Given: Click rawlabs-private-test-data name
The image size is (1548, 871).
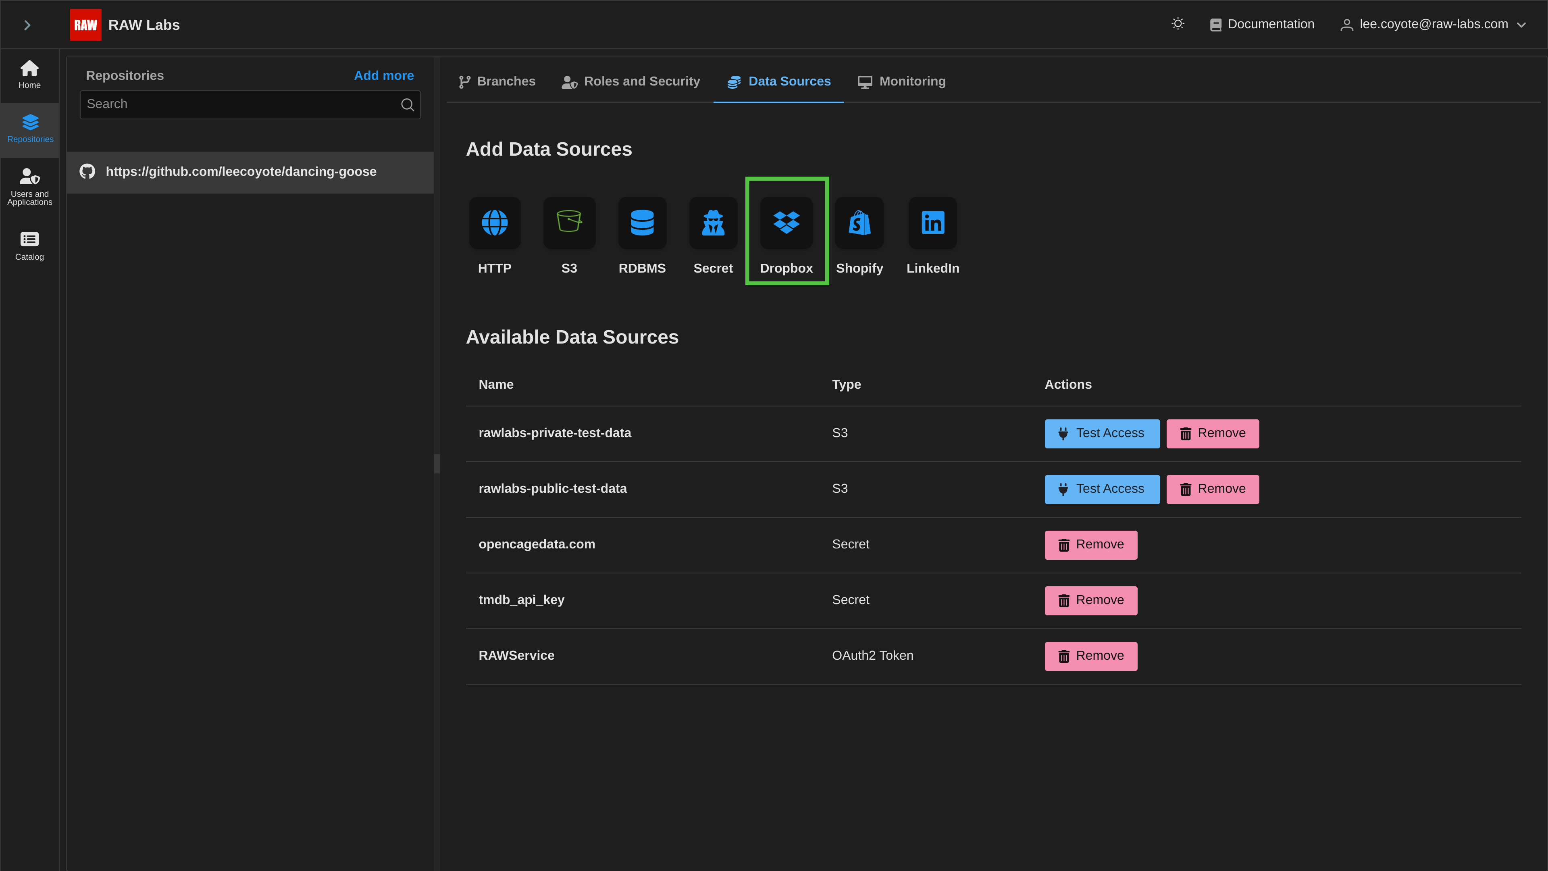Looking at the screenshot, I should (555, 433).
